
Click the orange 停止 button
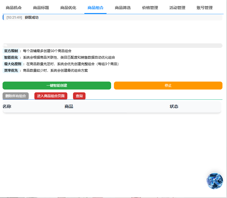pos(168,86)
